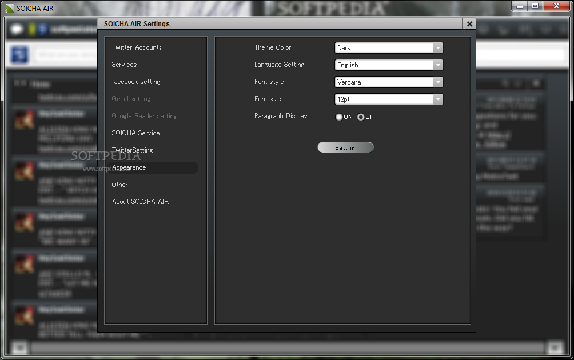574x360 pixels.
Task: Close the SOICHA AIR Settings dialog
Action: click(x=469, y=24)
